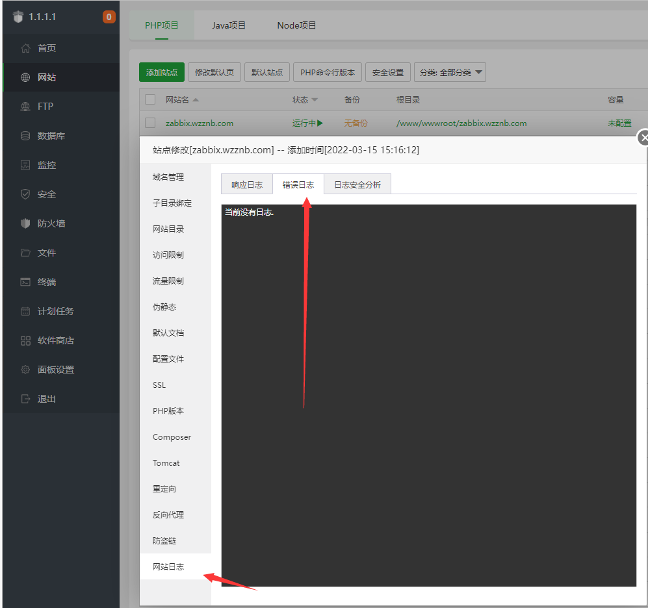The height and width of the screenshot is (608, 648).
Task: Click the 未配置 capacity link
Action: coord(619,123)
